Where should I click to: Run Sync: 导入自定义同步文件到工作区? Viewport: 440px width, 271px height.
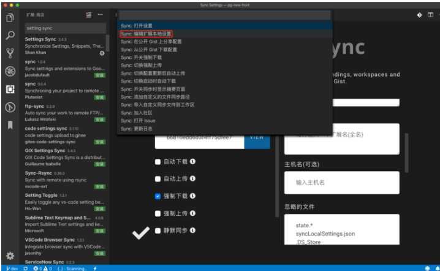(x=224, y=105)
